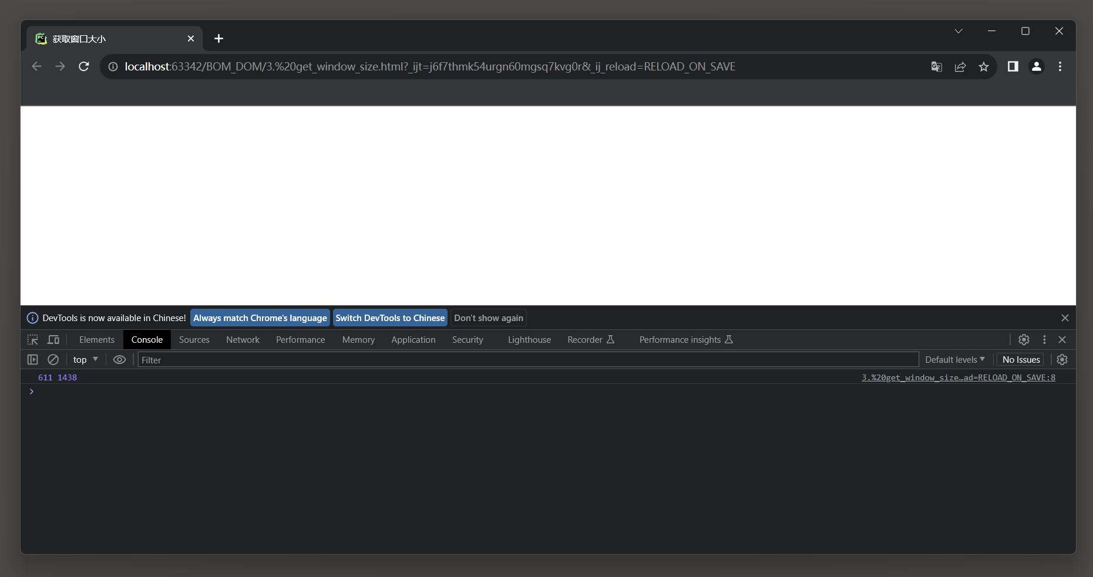This screenshot has width=1093, height=577.
Task: Open the Default levels dropdown
Action: coord(955,360)
